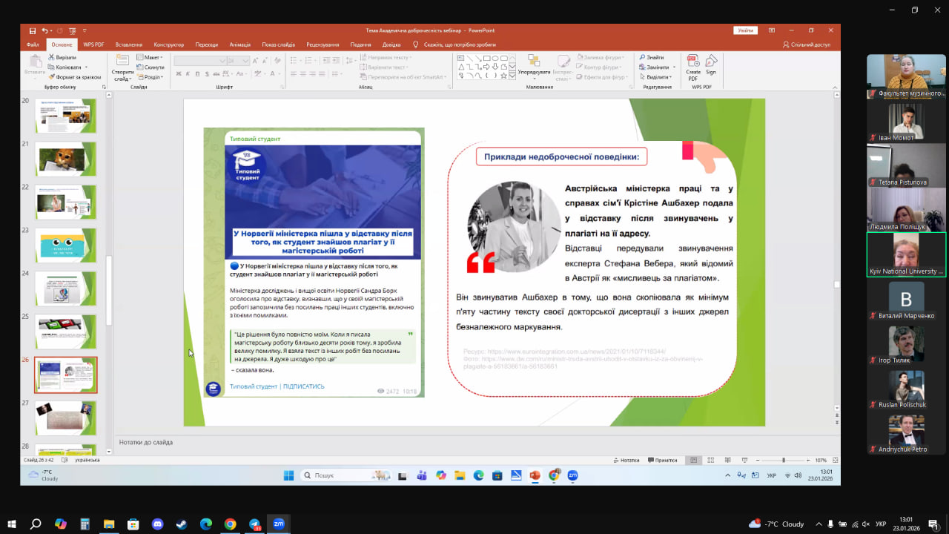Open the Вставлення ribbon tab

point(129,44)
